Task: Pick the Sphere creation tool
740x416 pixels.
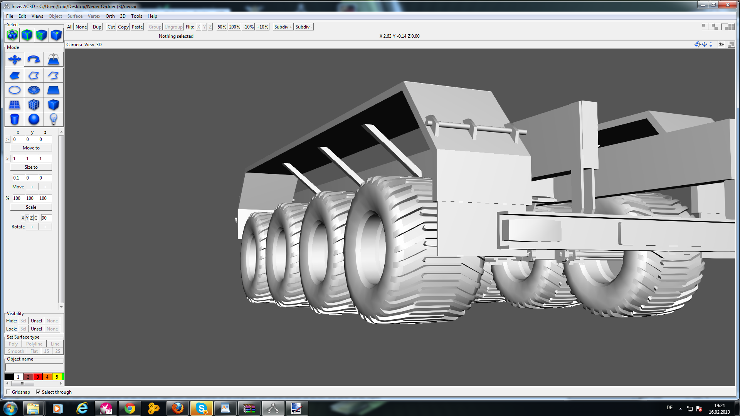Action: click(34, 119)
